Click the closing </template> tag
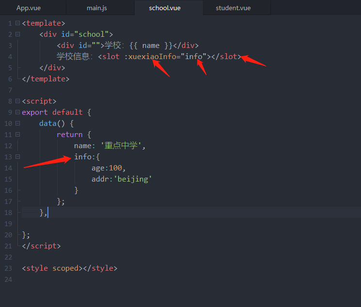This screenshot has width=361, height=307. pos(45,79)
